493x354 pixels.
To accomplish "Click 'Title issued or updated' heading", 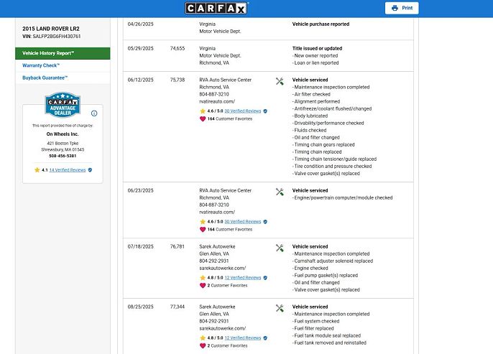I will pyautogui.click(x=317, y=48).
